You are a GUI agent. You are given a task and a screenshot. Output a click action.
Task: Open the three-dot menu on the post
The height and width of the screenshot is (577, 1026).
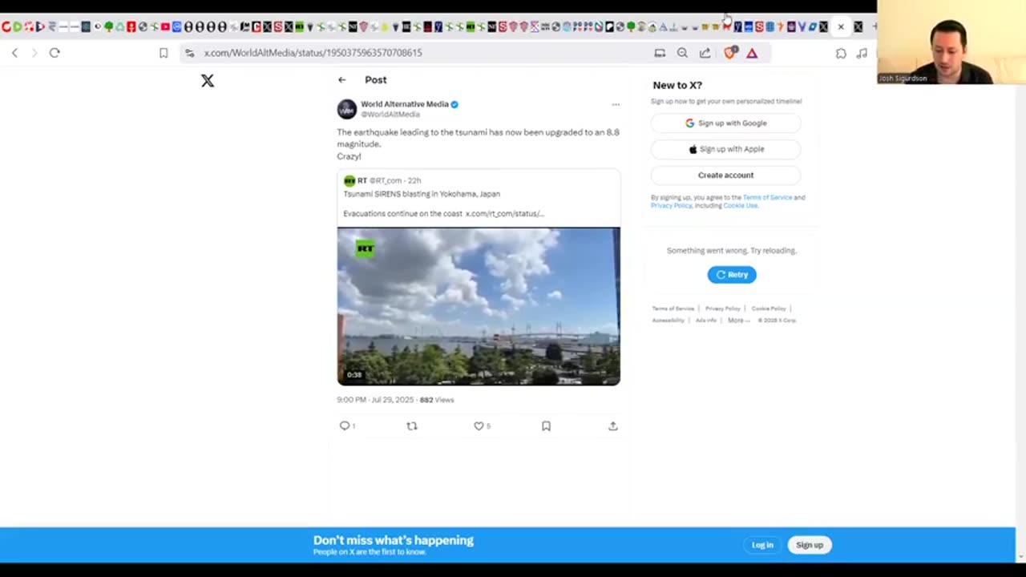(616, 104)
